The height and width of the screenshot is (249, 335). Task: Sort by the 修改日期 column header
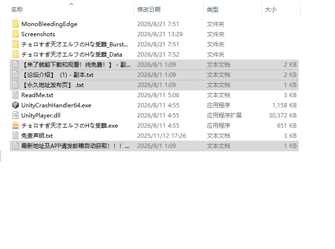click(149, 10)
